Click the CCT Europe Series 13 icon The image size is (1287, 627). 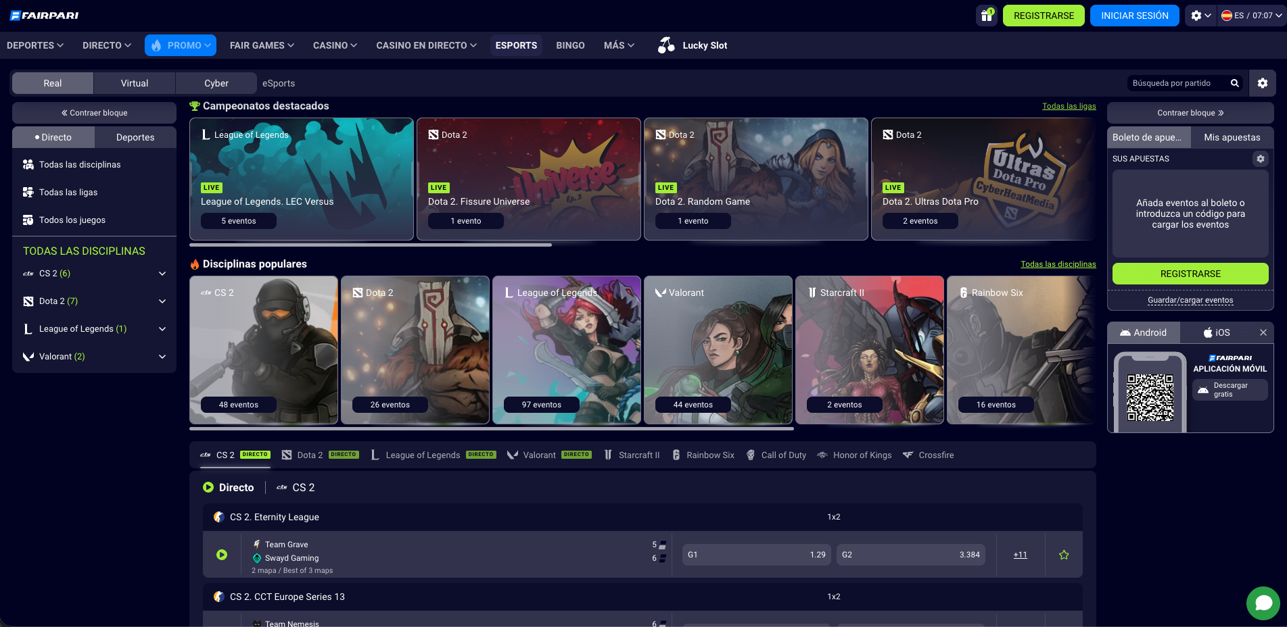[219, 597]
